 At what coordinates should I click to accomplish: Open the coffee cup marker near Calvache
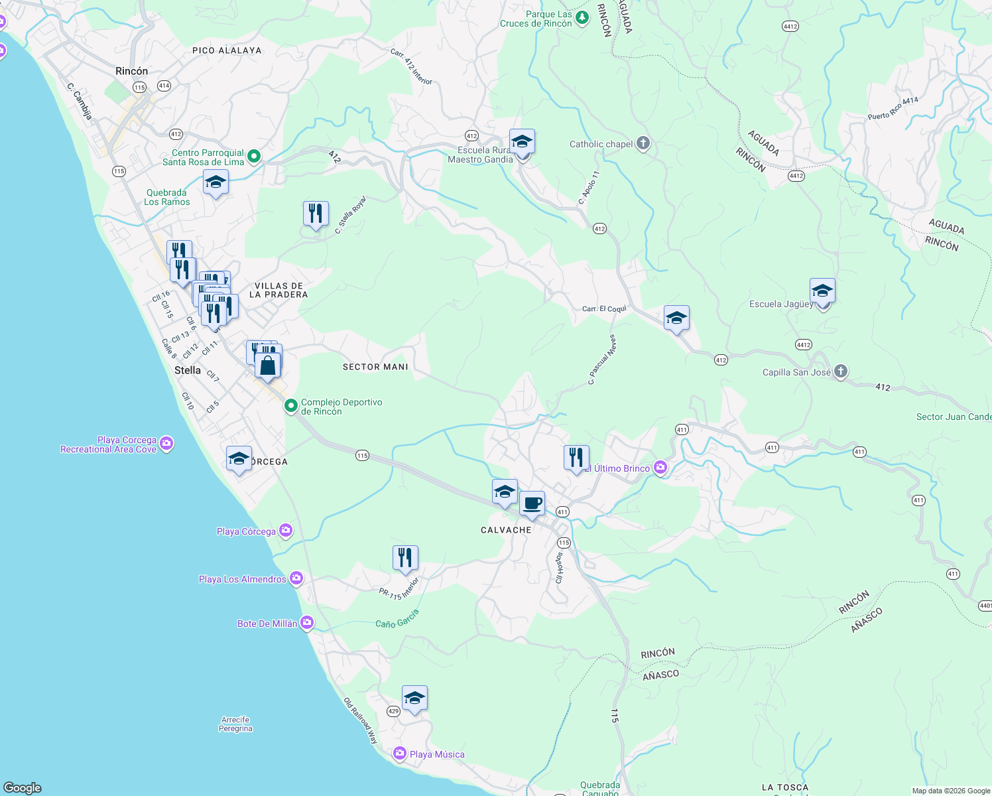pos(532,504)
